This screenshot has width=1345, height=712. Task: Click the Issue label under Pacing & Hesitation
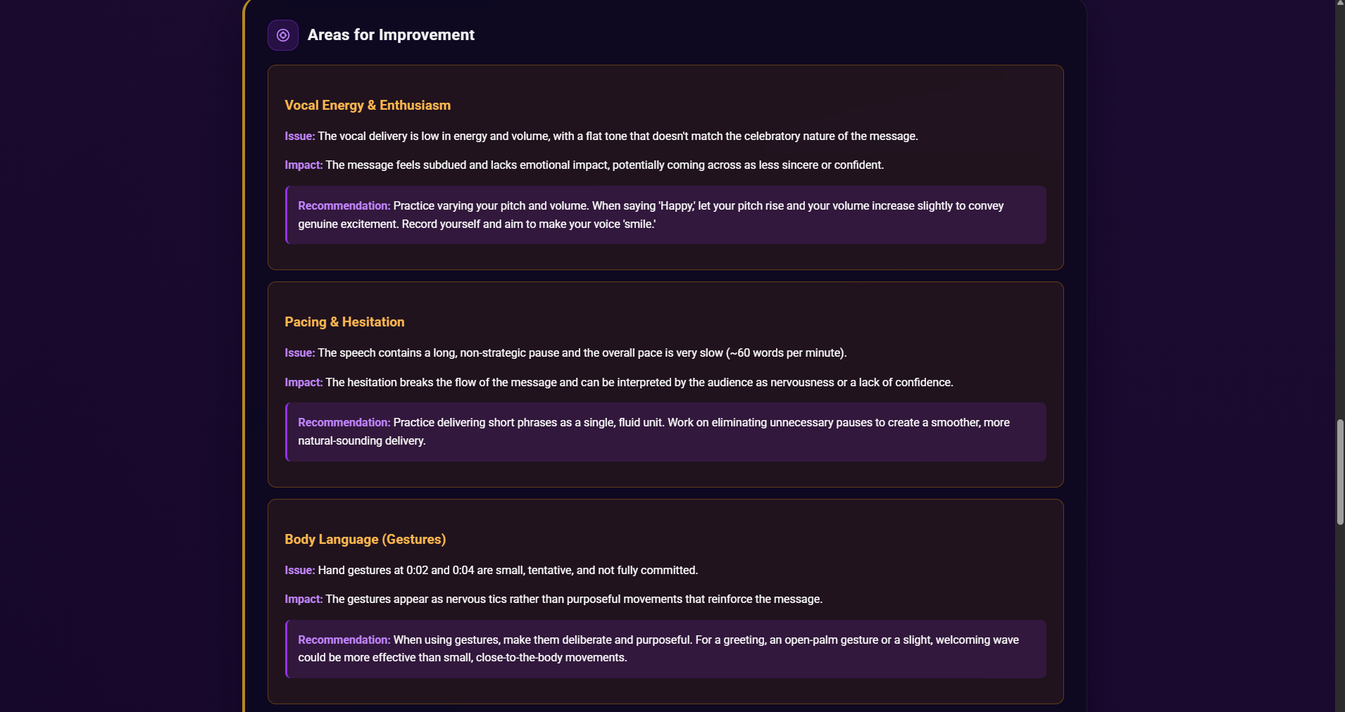pyautogui.click(x=299, y=353)
